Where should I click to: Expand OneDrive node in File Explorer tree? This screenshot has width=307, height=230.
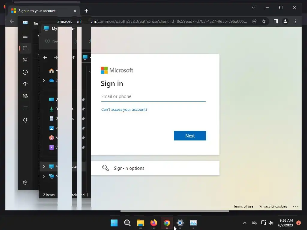(44, 80)
